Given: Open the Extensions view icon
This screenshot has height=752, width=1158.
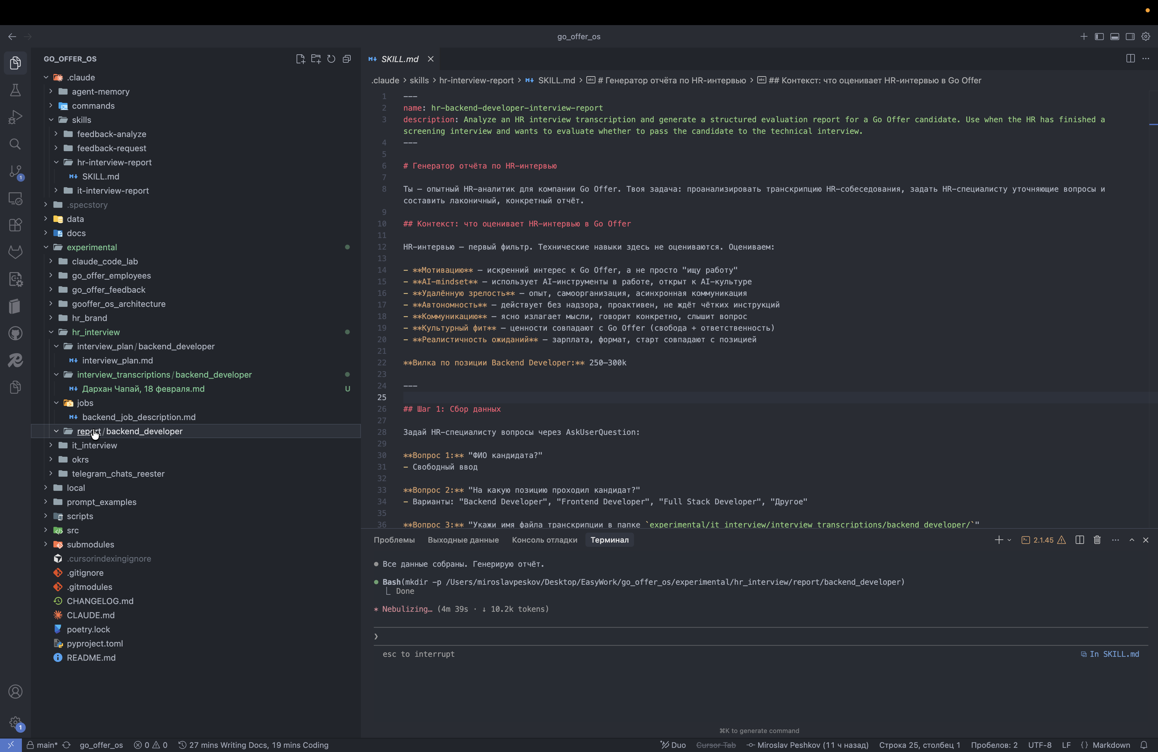Looking at the screenshot, I should tap(15, 225).
